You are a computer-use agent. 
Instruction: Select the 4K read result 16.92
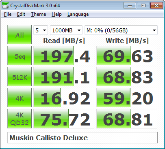pos(64,98)
